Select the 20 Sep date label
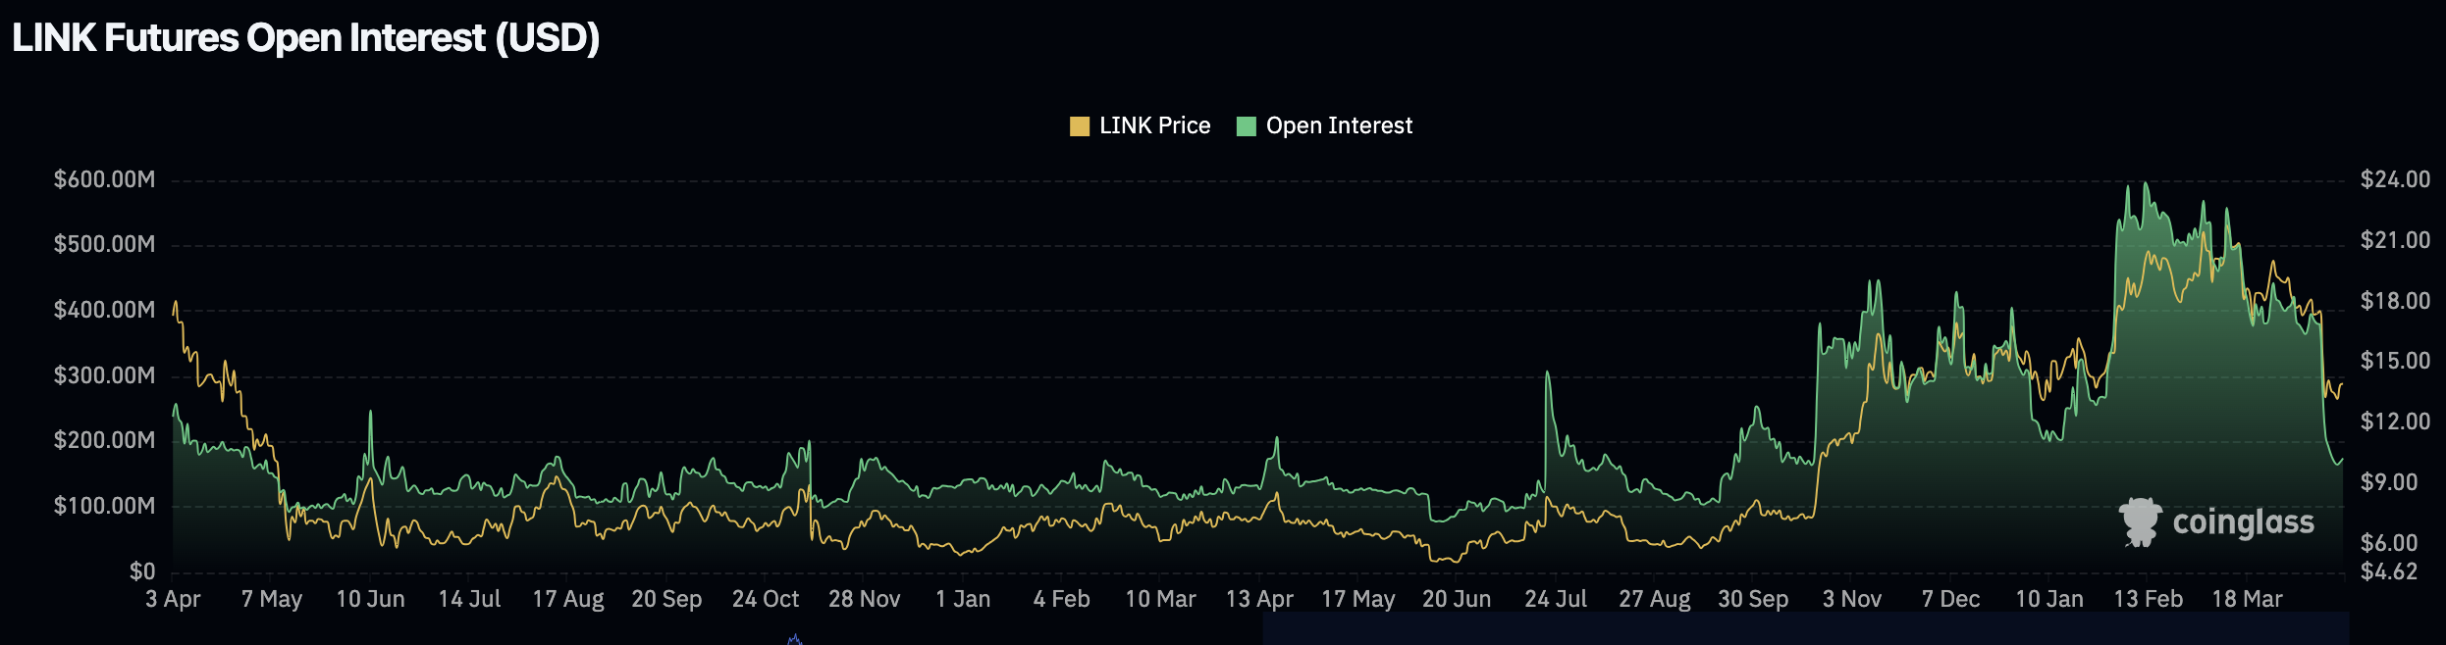 666,599
